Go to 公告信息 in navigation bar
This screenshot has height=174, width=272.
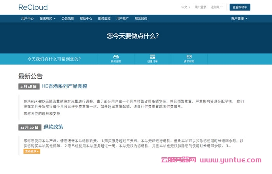pos(68,18)
